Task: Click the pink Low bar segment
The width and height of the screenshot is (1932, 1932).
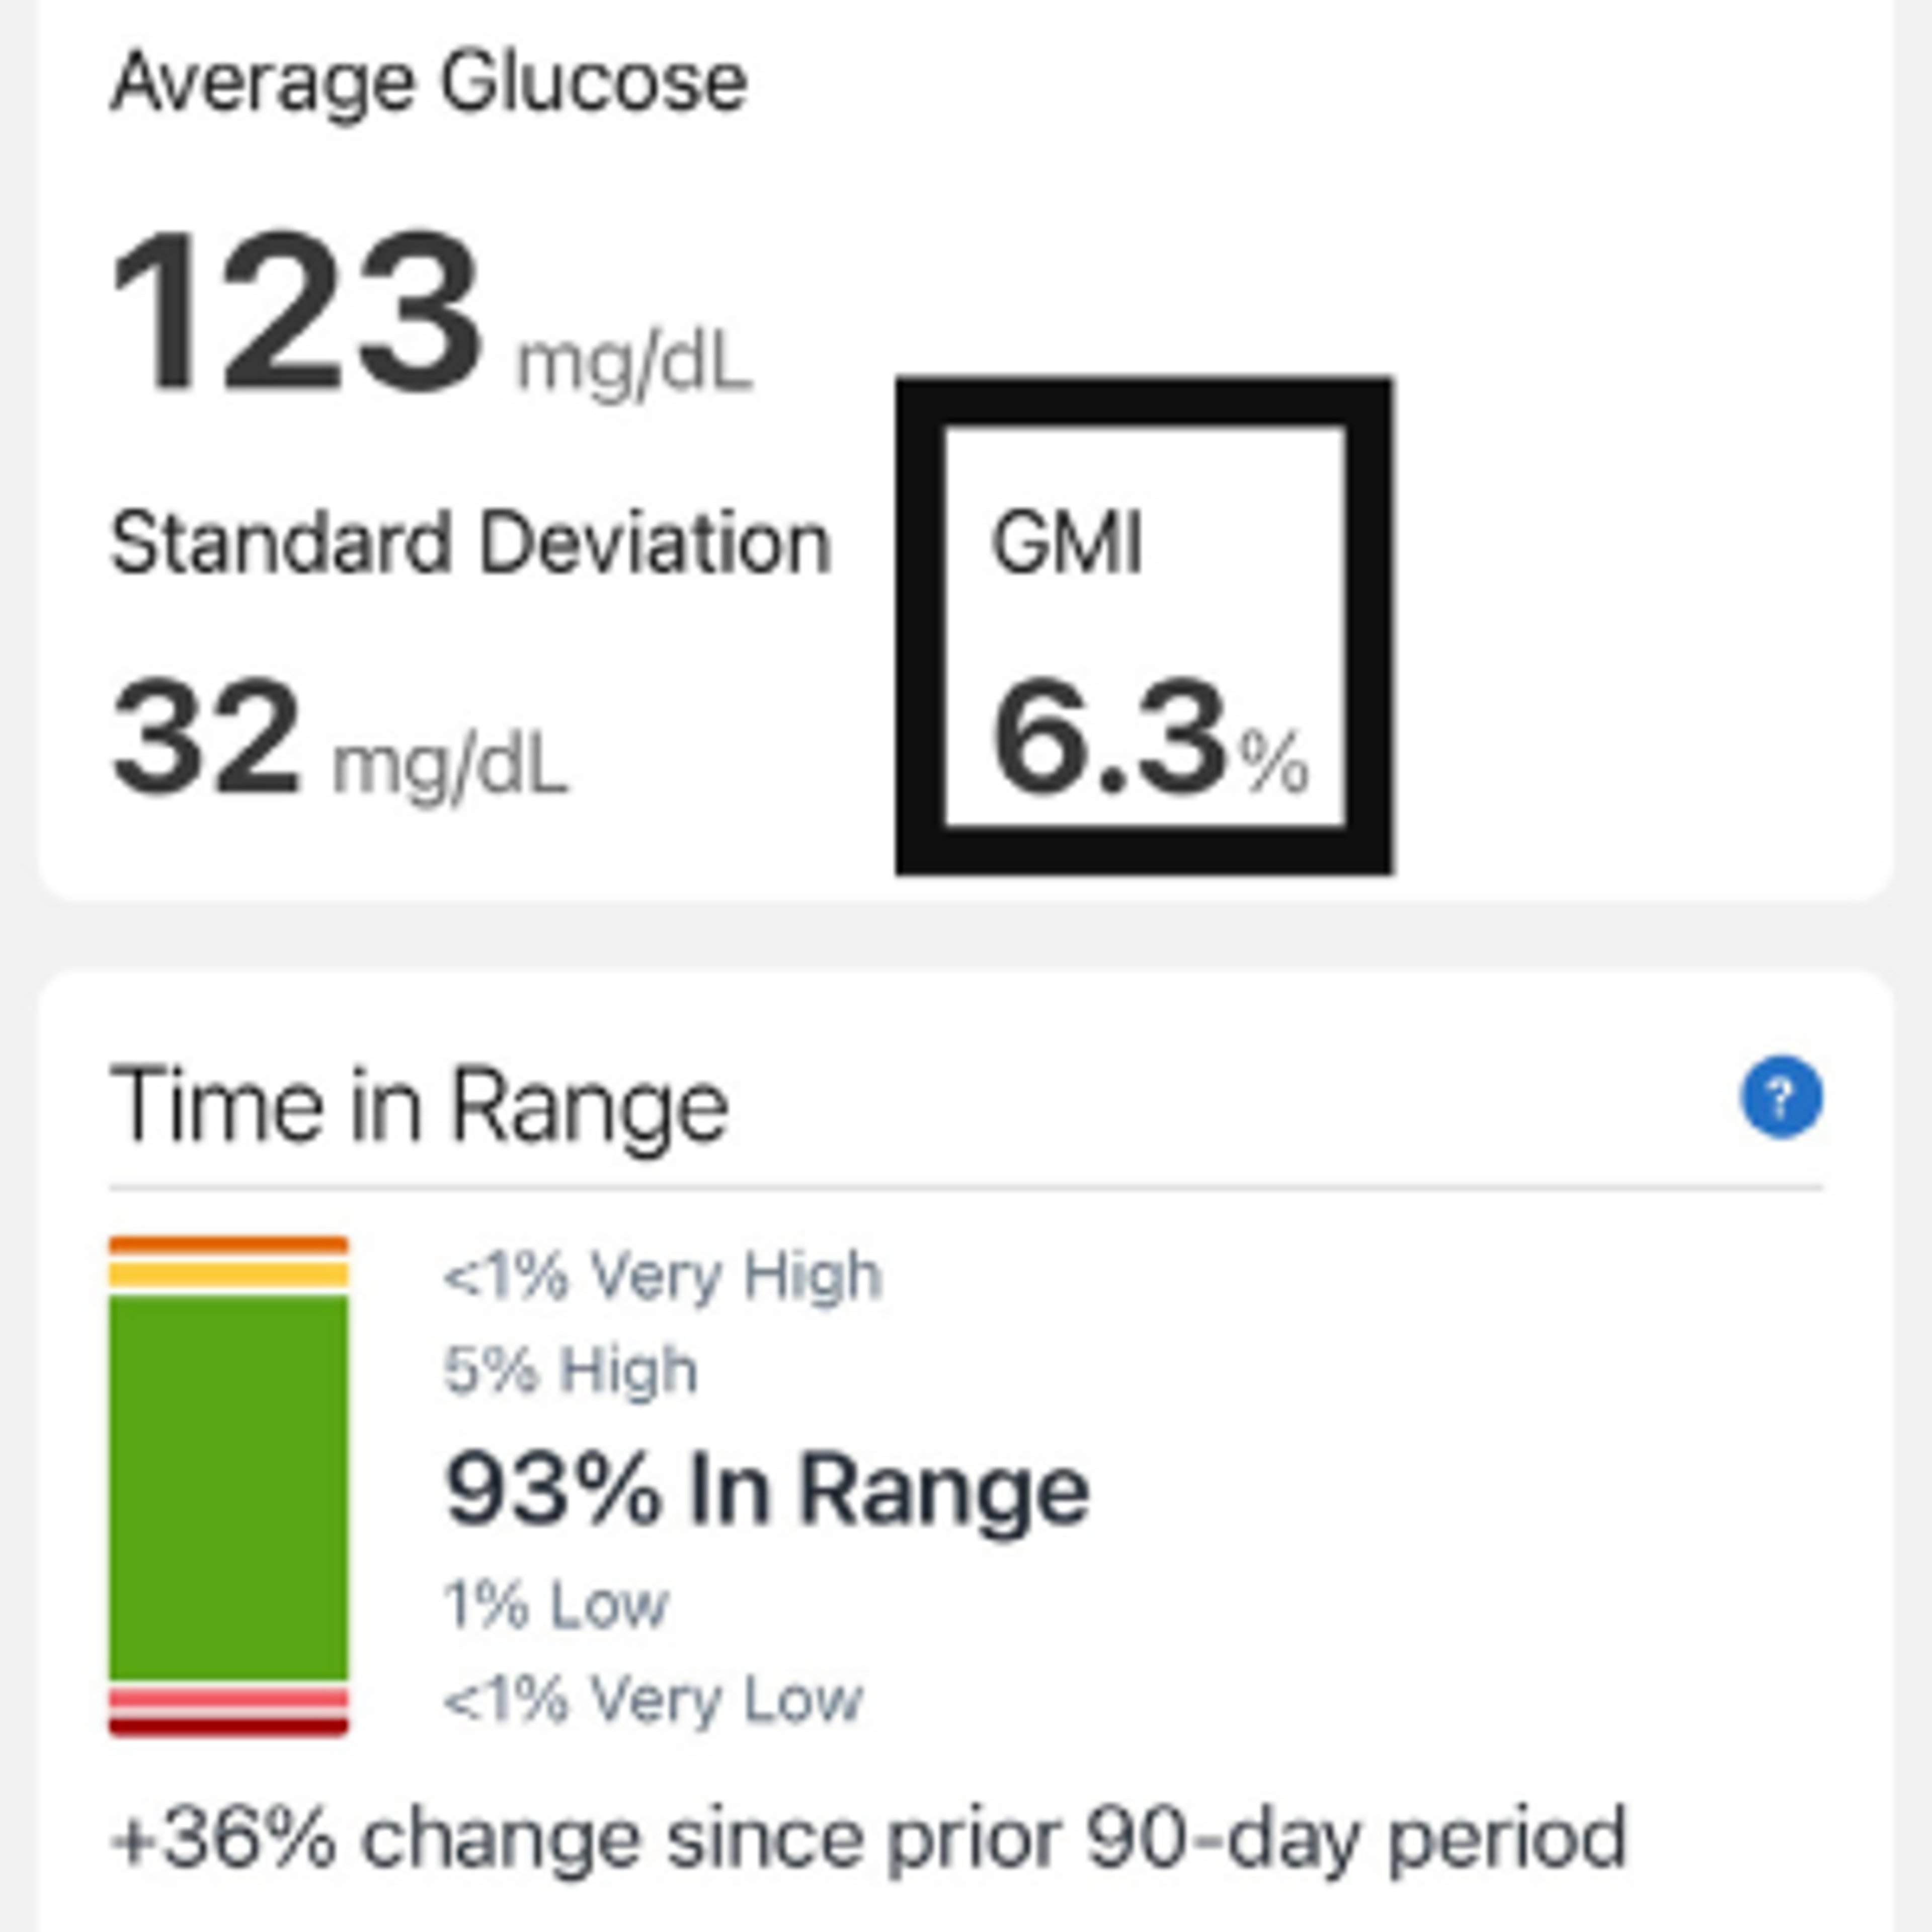Action: tap(229, 1698)
